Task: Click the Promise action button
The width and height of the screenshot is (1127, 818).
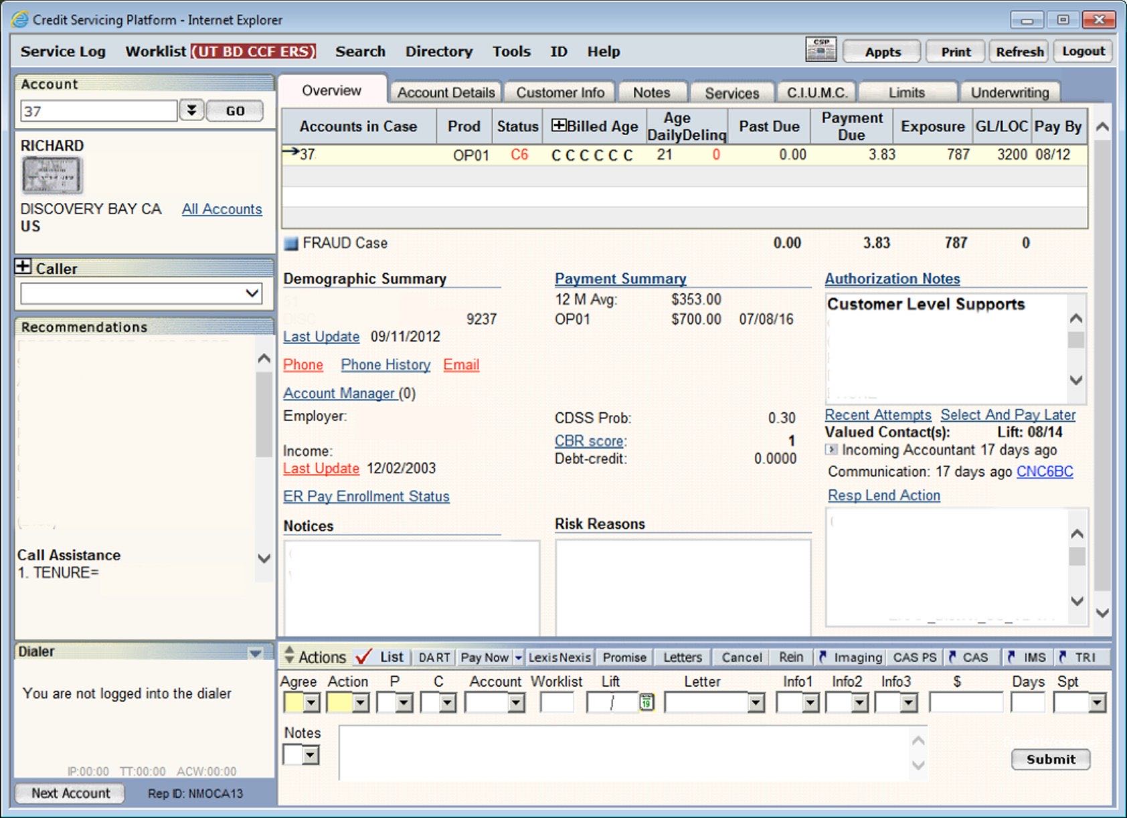Action: 624,657
